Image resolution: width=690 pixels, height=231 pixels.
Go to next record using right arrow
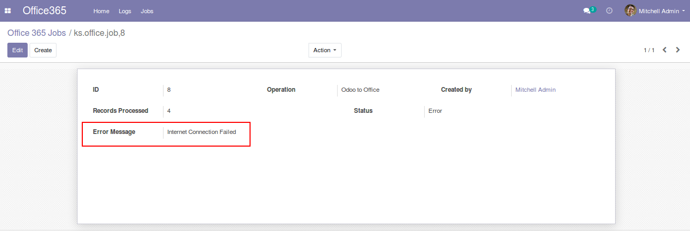pos(678,50)
